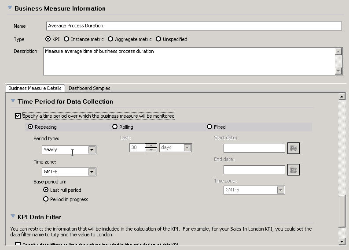Open the Business Measure Details tab

[x=35, y=88]
